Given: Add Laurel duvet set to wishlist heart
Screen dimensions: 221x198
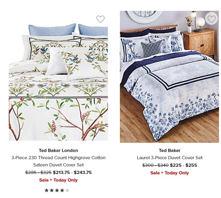Looking at the screenshot, I should (x=211, y=19).
